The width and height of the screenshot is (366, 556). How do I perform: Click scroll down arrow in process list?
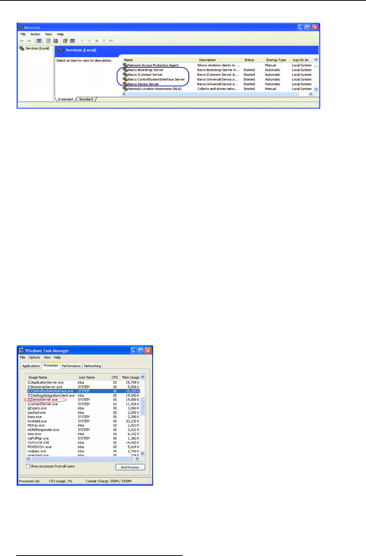tap(143, 453)
